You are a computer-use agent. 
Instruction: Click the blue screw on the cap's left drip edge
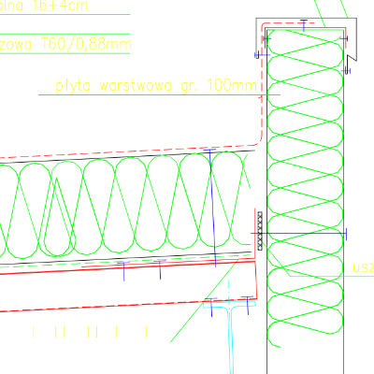[261, 55]
